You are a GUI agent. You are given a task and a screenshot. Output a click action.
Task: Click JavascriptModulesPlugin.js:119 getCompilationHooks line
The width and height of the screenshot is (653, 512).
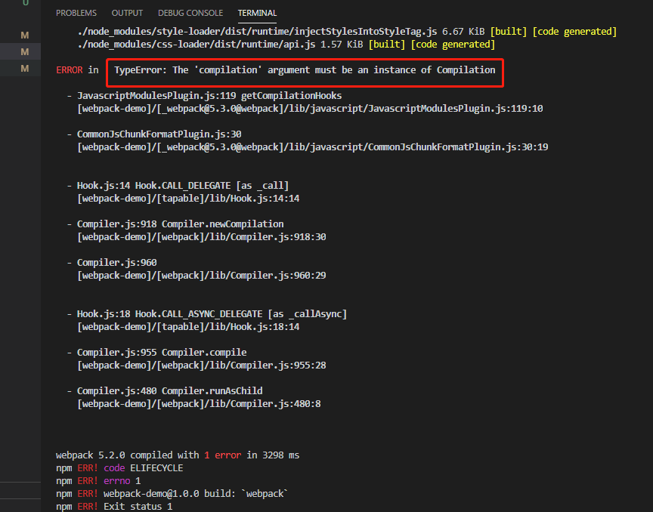pyautogui.click(x=209, y=96)
